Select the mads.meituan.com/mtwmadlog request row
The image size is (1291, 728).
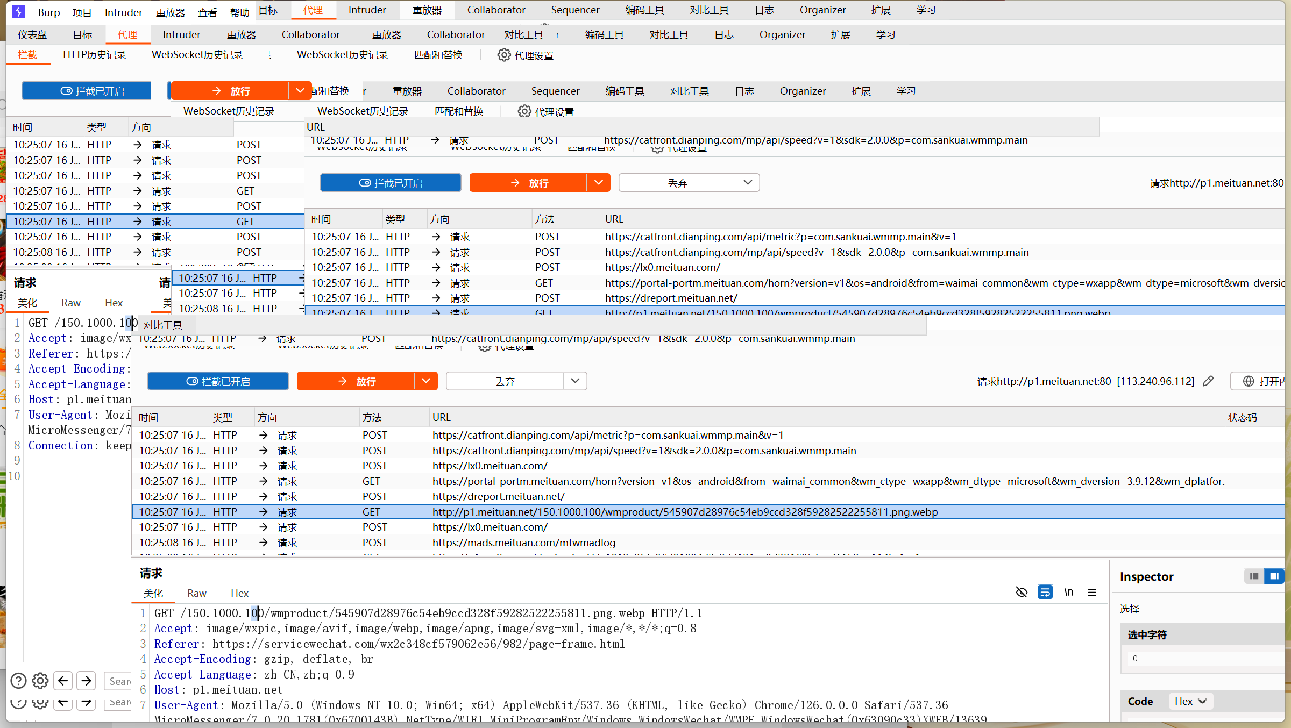point(523,543)
